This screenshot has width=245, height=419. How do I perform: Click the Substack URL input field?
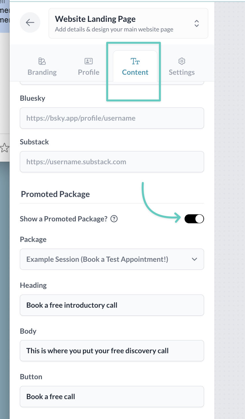coord(112,162)
